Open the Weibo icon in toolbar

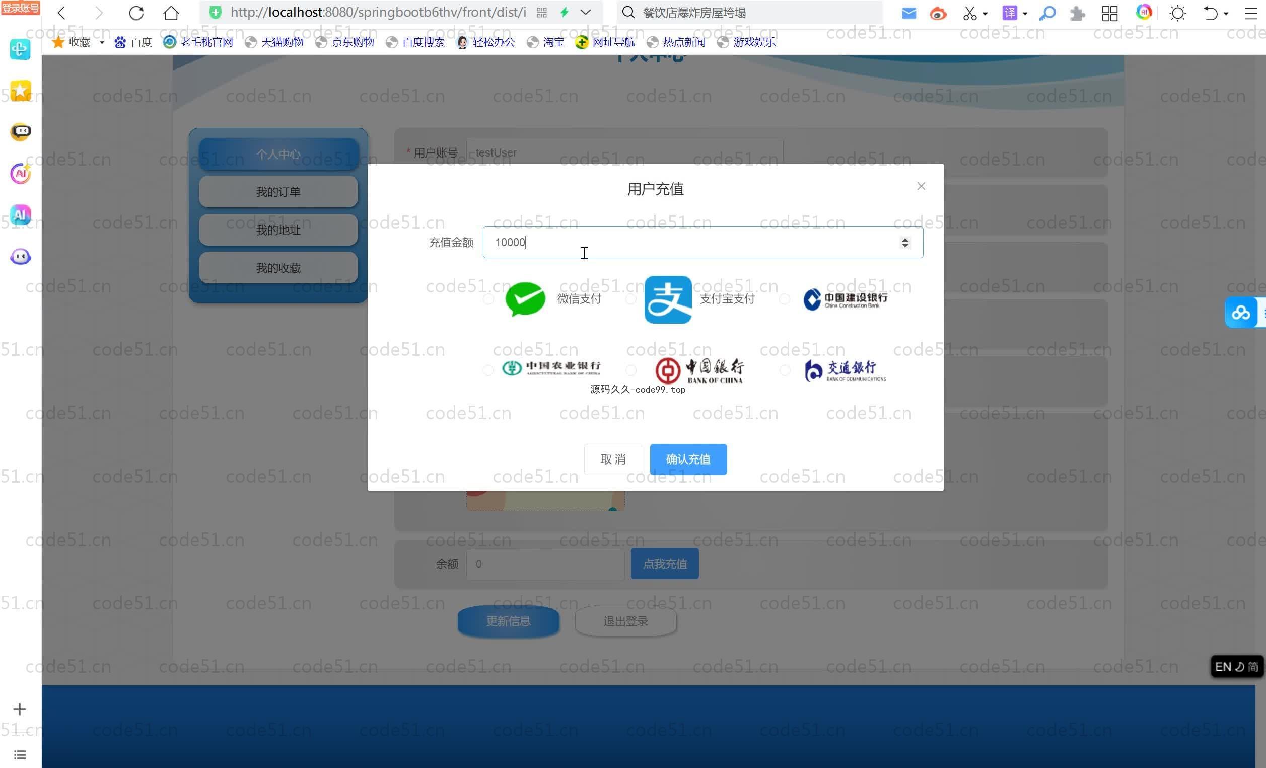[938, 13]
